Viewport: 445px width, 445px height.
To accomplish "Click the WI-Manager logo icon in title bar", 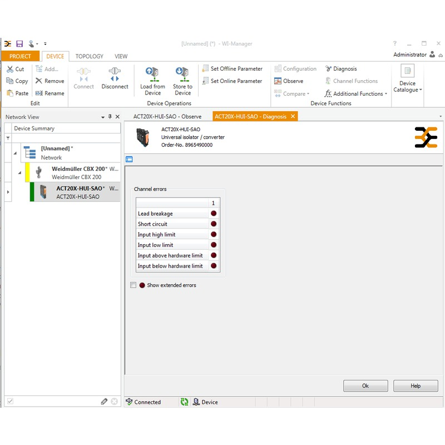I will tap(8, 44).
